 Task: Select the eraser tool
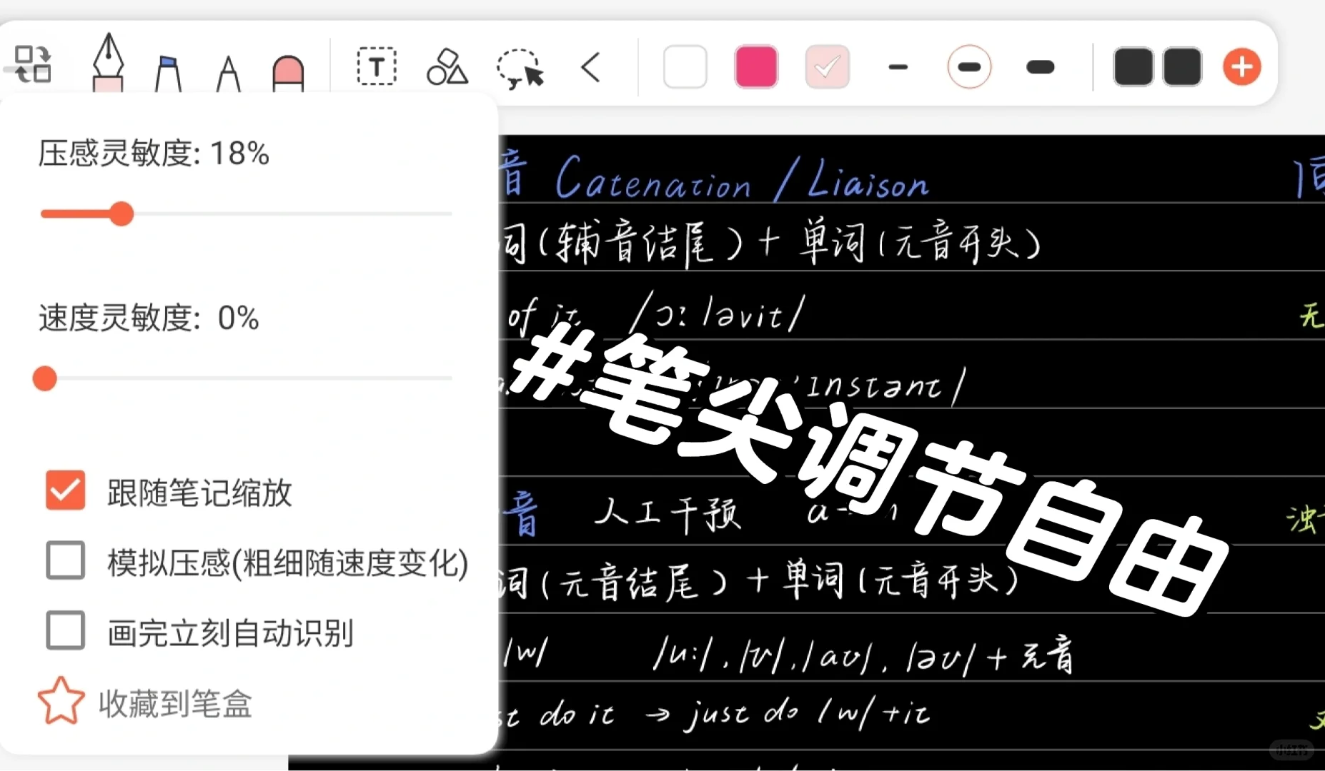pos(287,68)
